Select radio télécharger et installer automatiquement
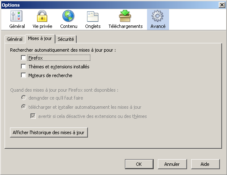 pyautogui.click(x=24, y=107)
